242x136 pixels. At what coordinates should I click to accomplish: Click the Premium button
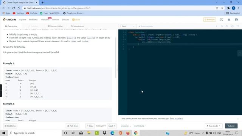[209, 20]
